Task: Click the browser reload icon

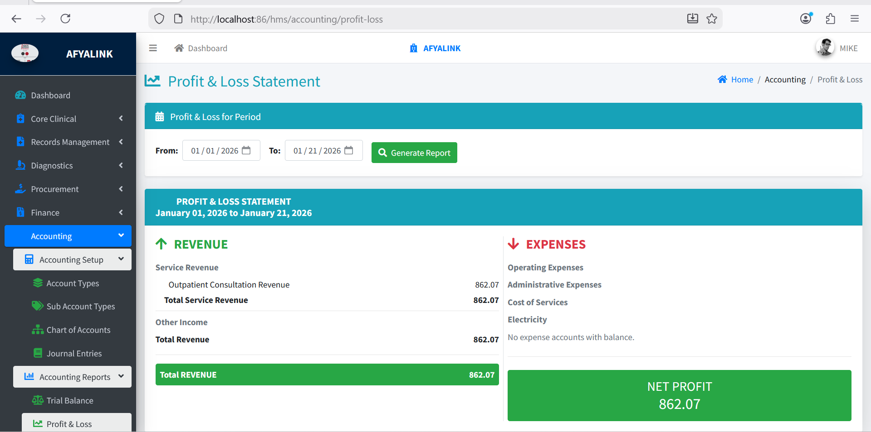Action: click(65, 19)
